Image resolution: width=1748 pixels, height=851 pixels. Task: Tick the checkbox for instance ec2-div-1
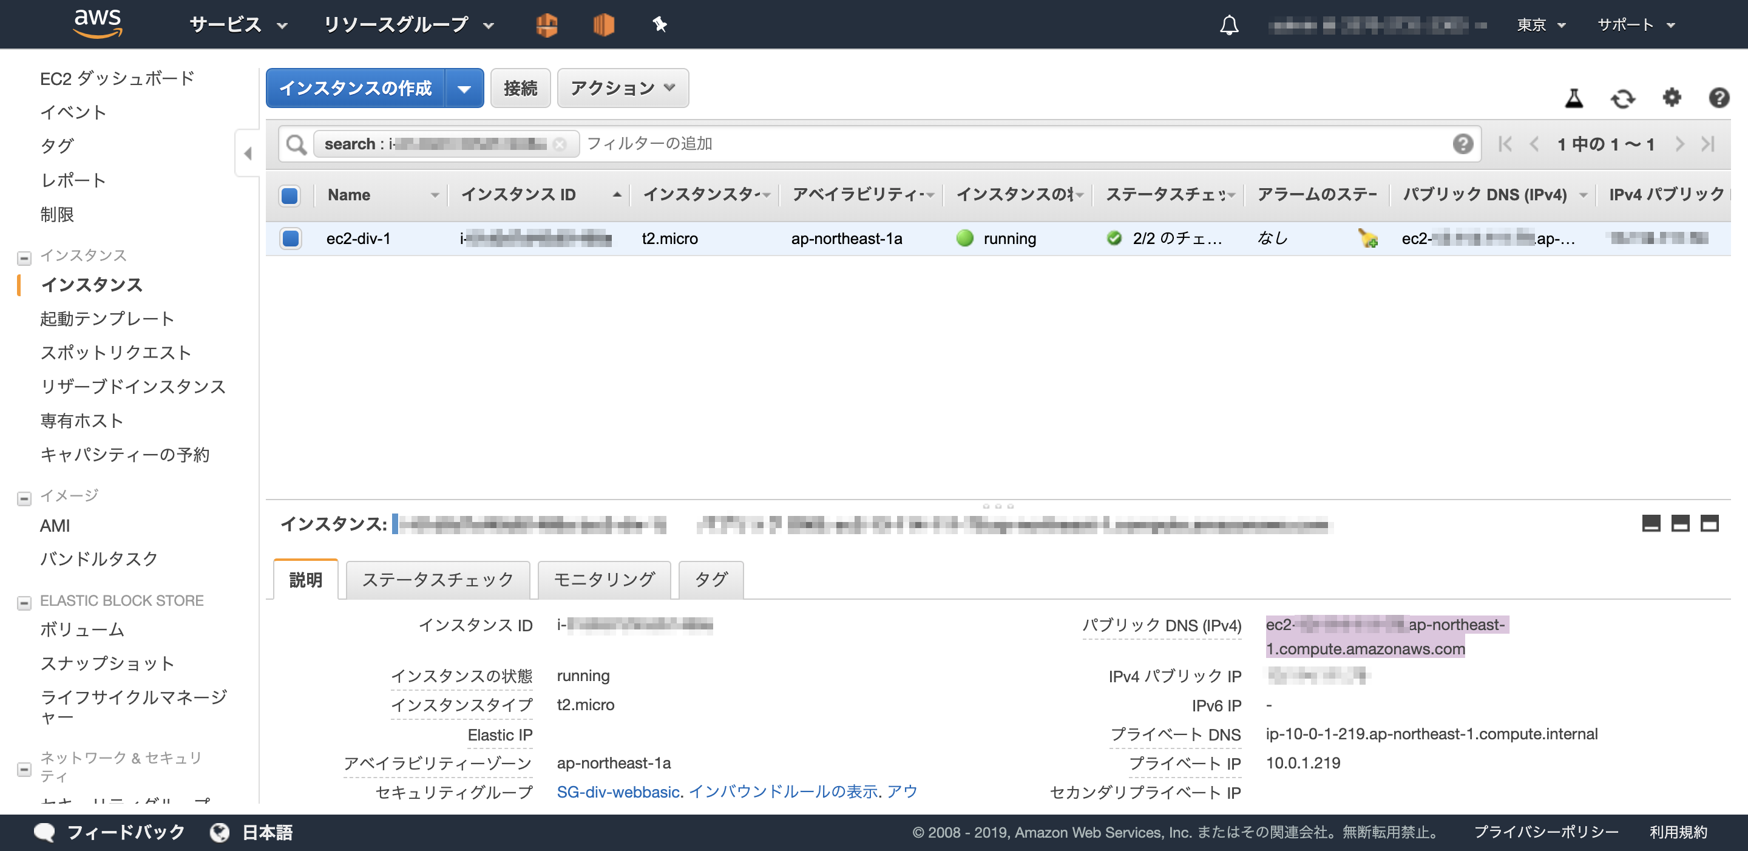(290, 239)
